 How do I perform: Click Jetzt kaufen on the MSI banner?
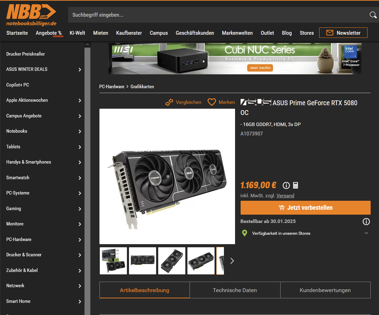click(260, 68)
